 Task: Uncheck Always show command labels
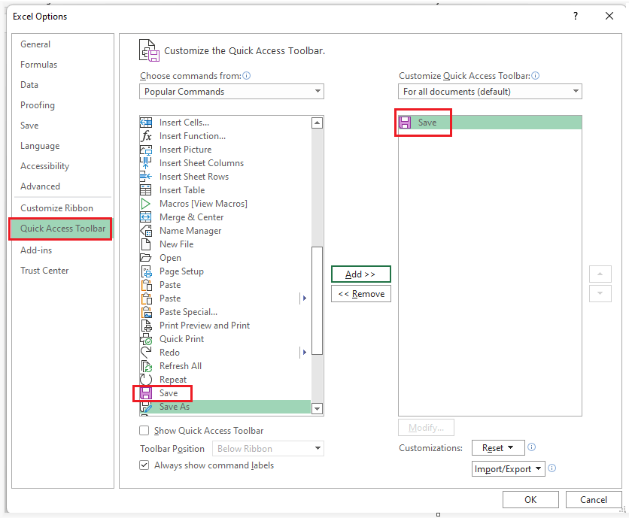point(144,465)
